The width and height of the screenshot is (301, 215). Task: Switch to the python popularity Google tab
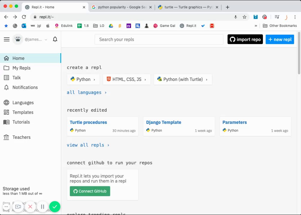tap(121, 7)
